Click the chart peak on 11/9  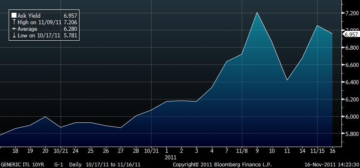pos(257,12)
